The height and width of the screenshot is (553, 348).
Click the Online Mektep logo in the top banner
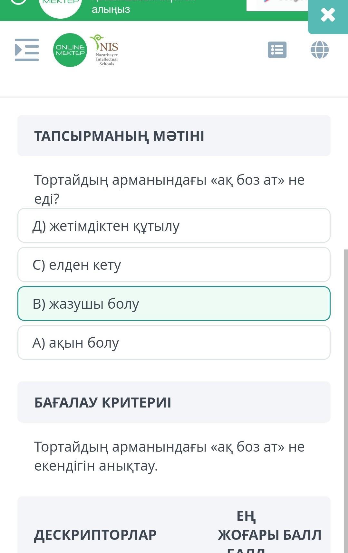(61, 7)
